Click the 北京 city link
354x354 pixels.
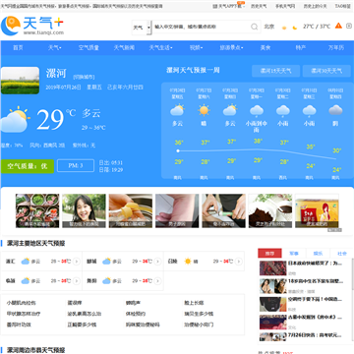click(x=269, y=27)
